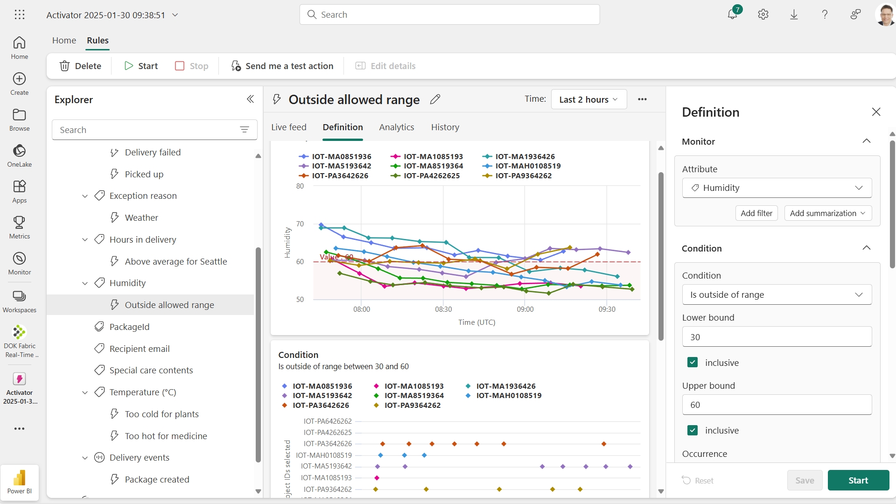Click the Add filter button
This screenshot has width=896, height=504.
coord(756,213)
